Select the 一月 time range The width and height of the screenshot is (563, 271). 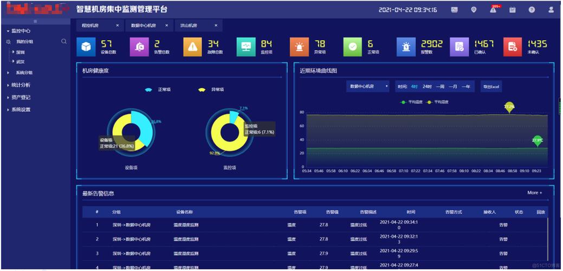tap(453, 87)
